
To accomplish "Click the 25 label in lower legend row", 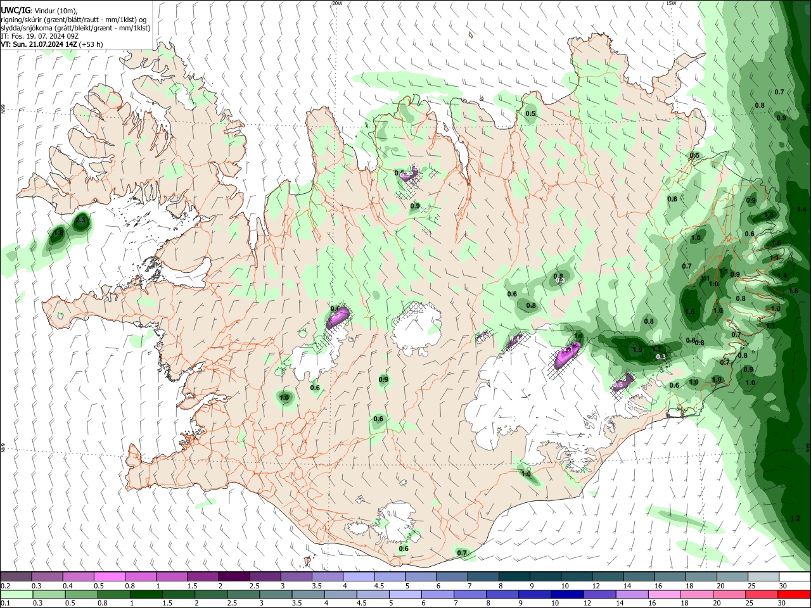I will (x=750, y=604).
